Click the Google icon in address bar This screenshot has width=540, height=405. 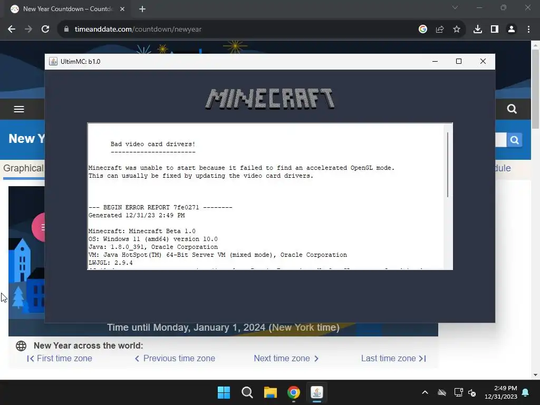coord(423,30)
